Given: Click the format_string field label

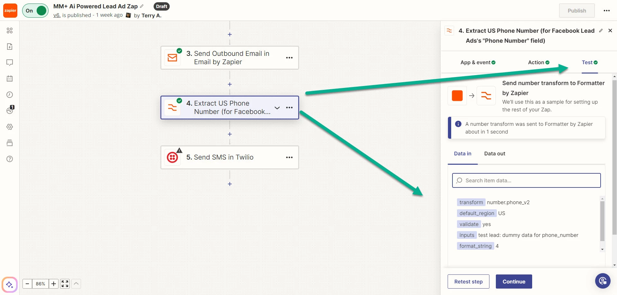Looking at the screenshot, I should click(x=475, y=246).
